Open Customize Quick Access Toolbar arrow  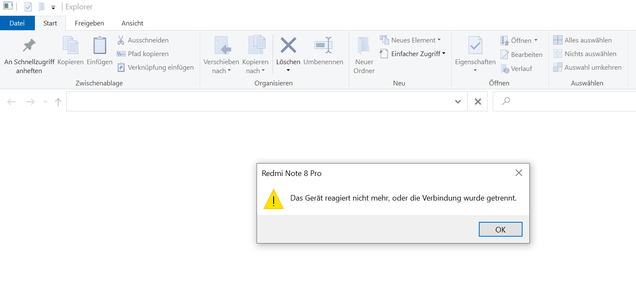click(x=53, y=8)
